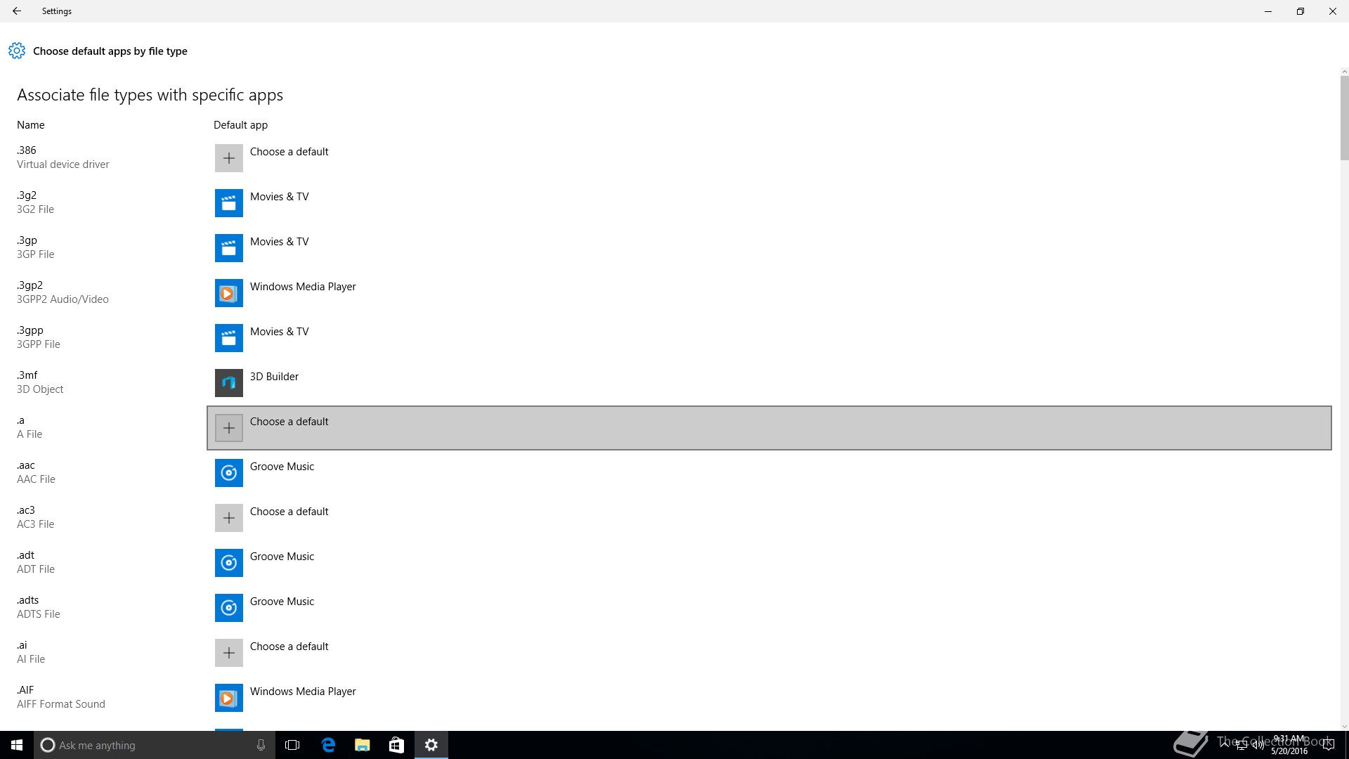Click the 3D Builder icon for .3mf
This screenshot has height=759, width=1349.
(x=229, y=383)
